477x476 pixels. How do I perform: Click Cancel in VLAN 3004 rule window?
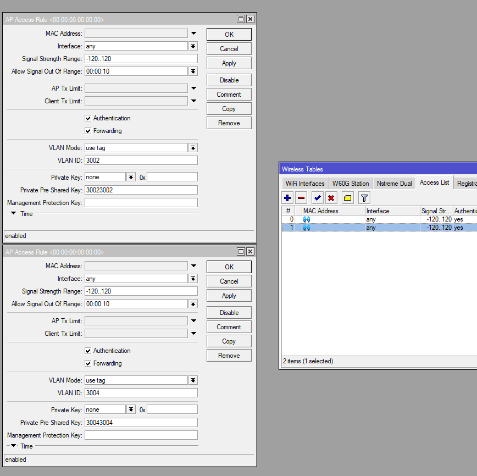(229, 281)
